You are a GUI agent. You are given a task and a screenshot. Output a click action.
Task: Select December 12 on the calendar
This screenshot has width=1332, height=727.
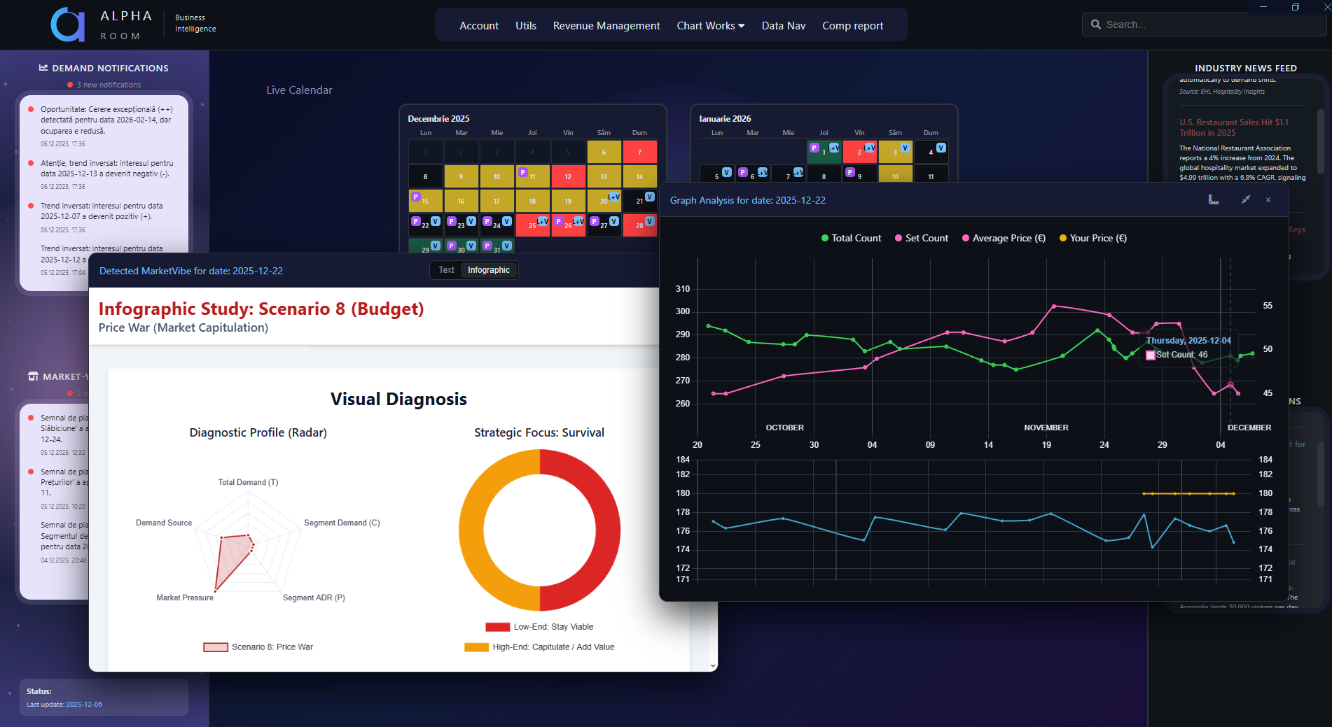coord(569,176)
